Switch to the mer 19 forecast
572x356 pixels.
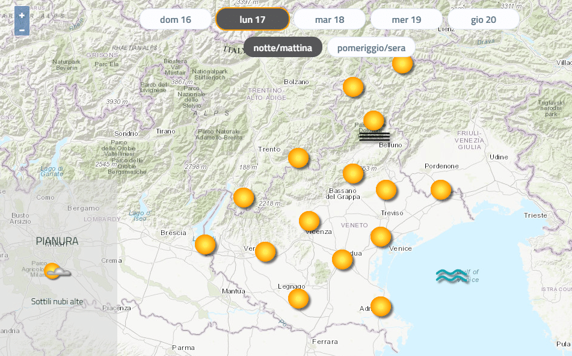[x=407, y=19]
